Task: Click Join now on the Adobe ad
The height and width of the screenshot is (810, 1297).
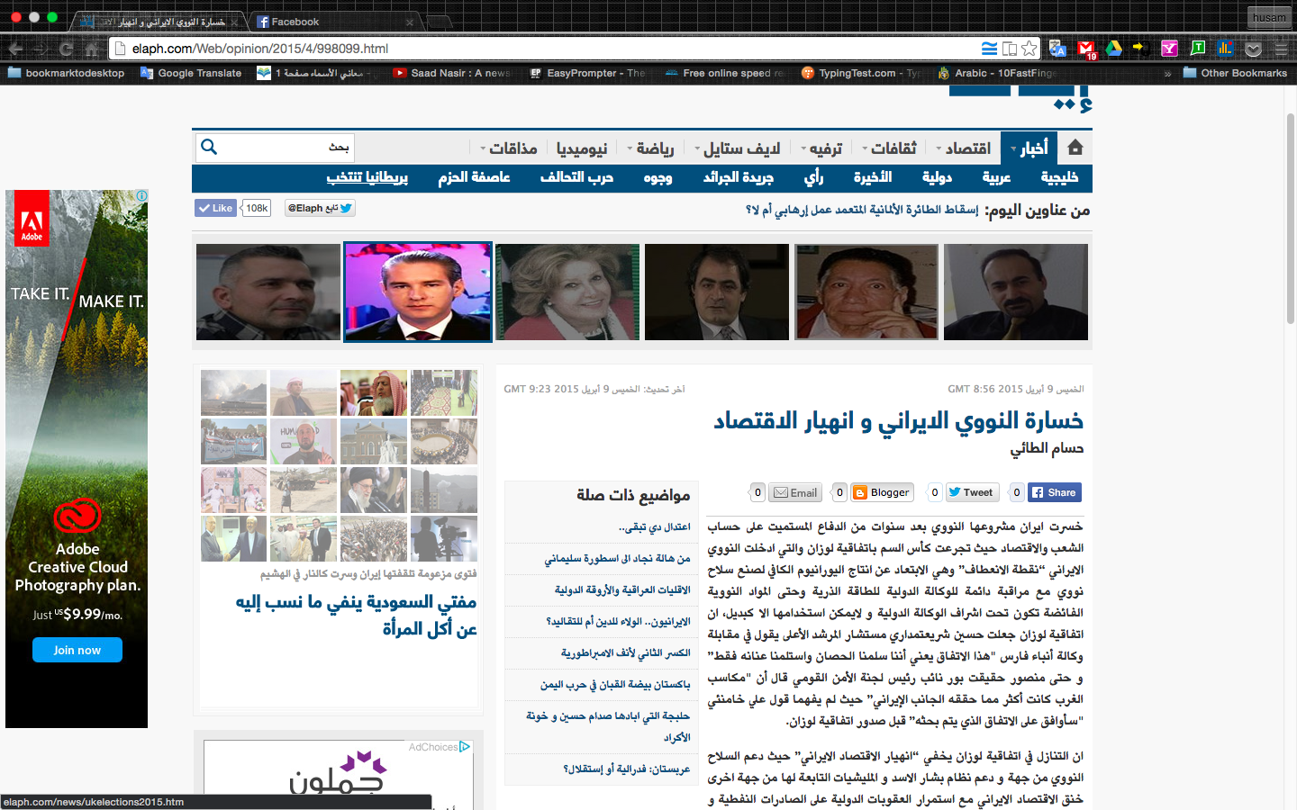Action: pyautogui.click(x=77, y=650)
